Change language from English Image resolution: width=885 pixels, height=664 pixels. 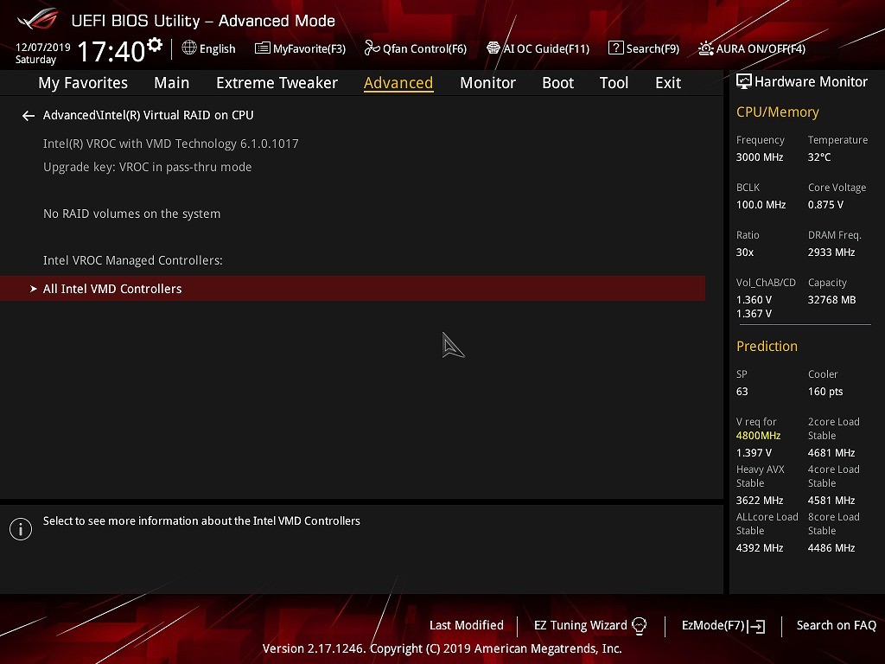[217, 48]
